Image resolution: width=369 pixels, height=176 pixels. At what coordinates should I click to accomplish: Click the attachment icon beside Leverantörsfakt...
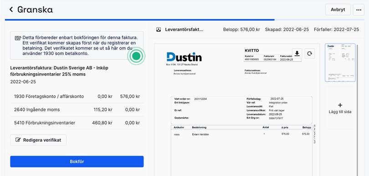point(159,30)
